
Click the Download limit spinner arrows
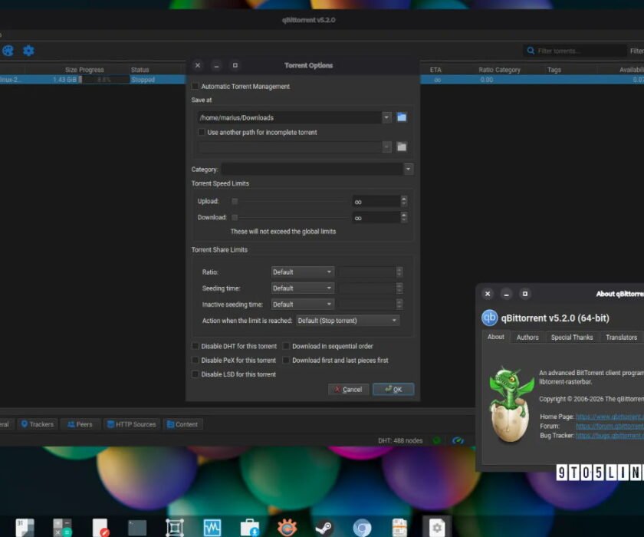point(404,217)
